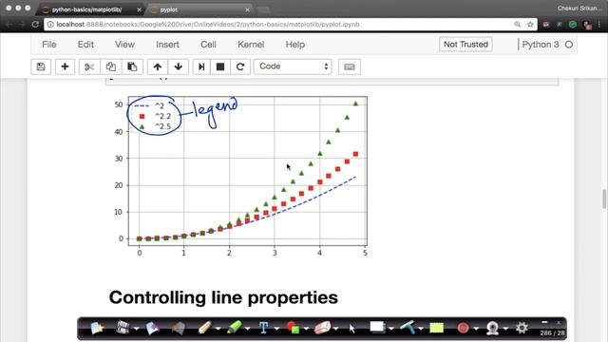Image resolution: width=608 pixels, height=342 pixels.
Task: Click the whiteboard background icon
Action: 377,327
